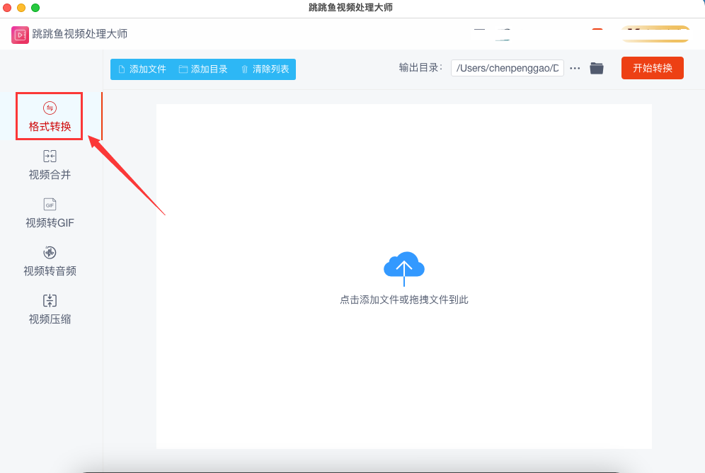Click the 输出目录 path input field

(507, 68)
